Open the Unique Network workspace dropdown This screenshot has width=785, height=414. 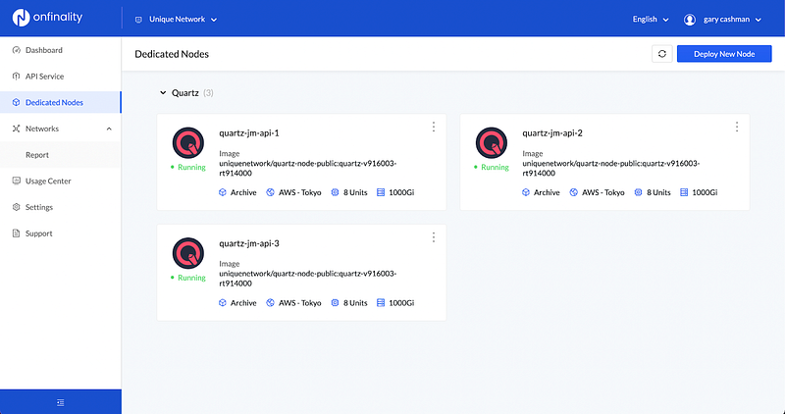coord(177,20)
